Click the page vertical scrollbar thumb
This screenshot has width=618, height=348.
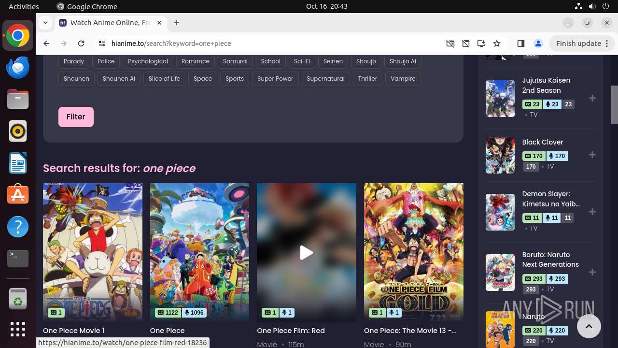point(614,105)
